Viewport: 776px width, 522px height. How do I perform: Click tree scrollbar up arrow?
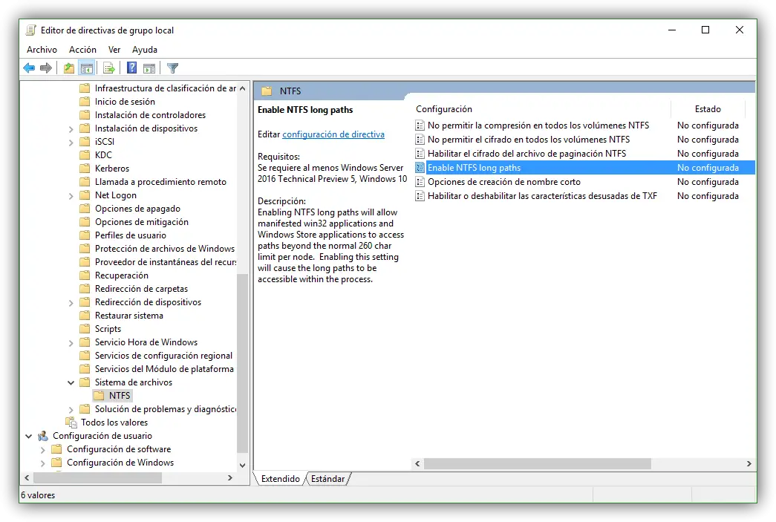click(x=243, y=88)
